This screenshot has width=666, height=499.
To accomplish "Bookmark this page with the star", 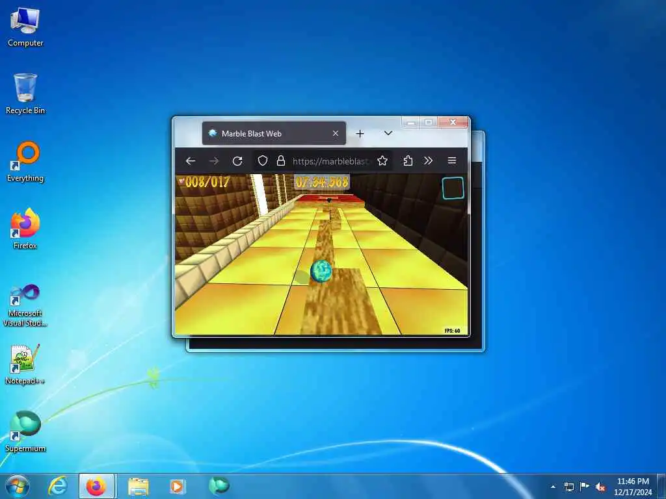I will 382,161.
